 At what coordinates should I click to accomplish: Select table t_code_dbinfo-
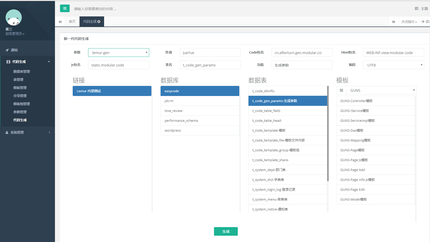pyautogui.click(x=288, y=91)
